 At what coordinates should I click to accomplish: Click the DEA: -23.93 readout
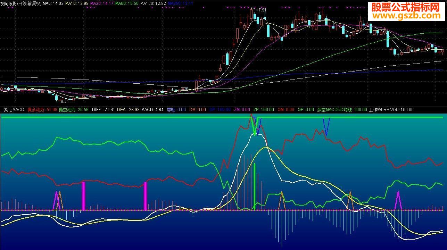tap(128, 110)
